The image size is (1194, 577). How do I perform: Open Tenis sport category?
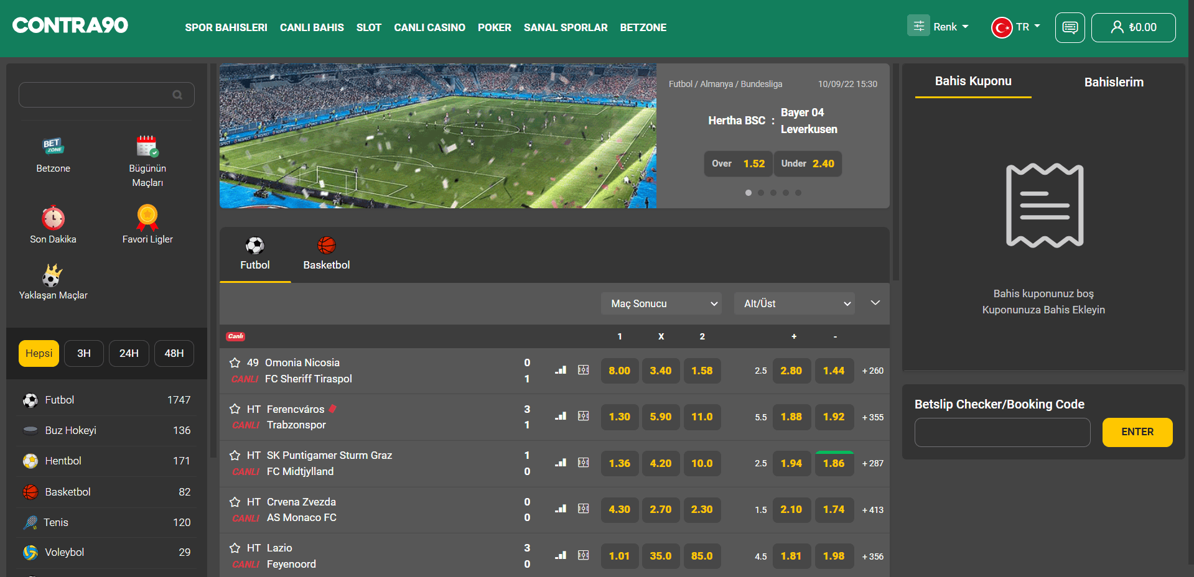[106, 522]
